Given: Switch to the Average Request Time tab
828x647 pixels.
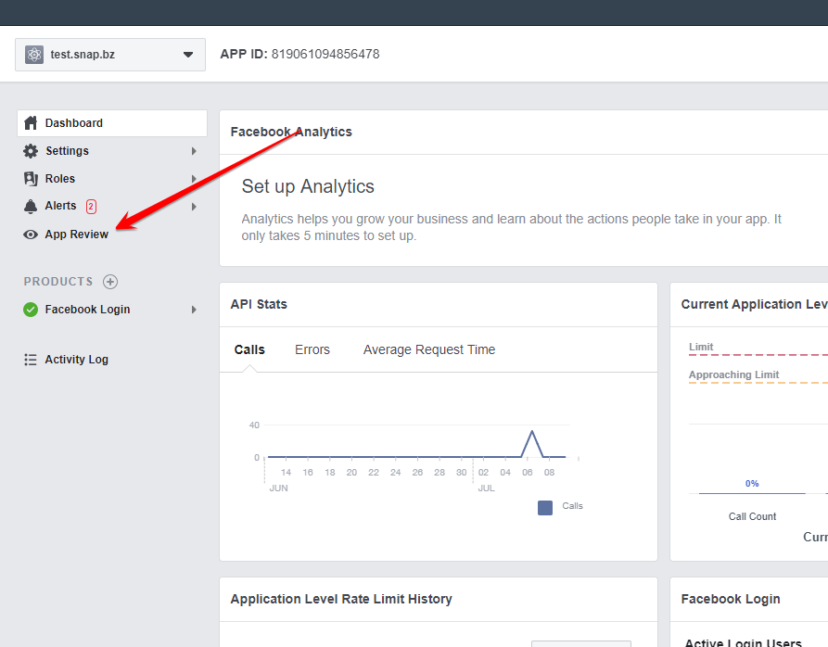Looking at the screenshot, I should pyautogui.click(x=428, y=349).
